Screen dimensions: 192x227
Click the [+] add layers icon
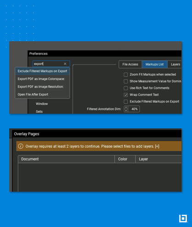point(157,146)
